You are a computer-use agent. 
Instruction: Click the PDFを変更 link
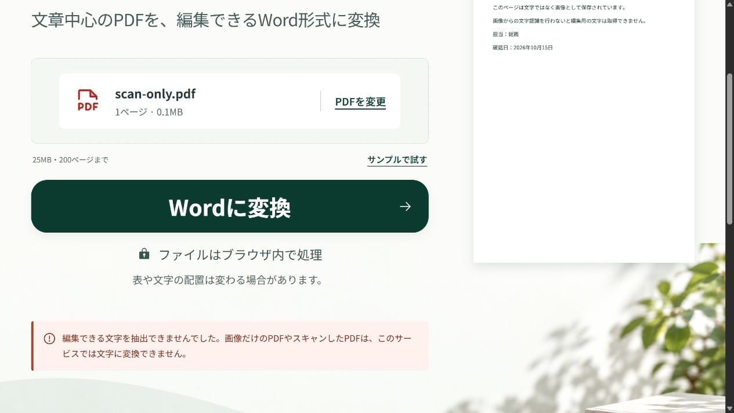pyautogui.click(x=360, y=102)
